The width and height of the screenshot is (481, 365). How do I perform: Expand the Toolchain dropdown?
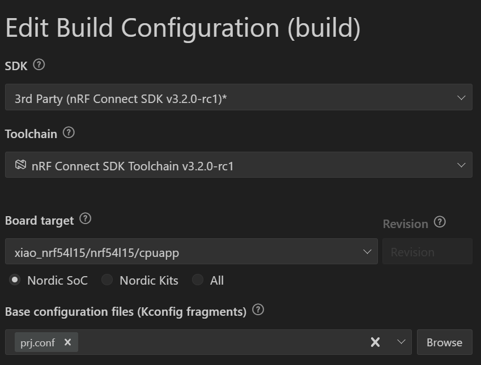coord(461,165)
